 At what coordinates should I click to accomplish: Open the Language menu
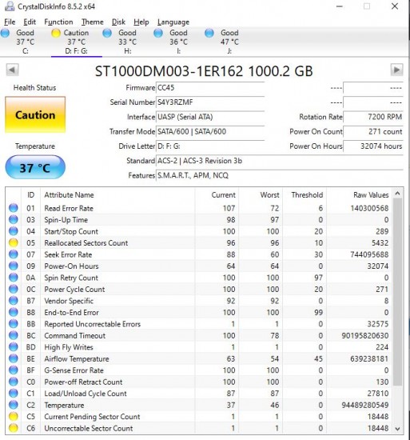(173, 22)
